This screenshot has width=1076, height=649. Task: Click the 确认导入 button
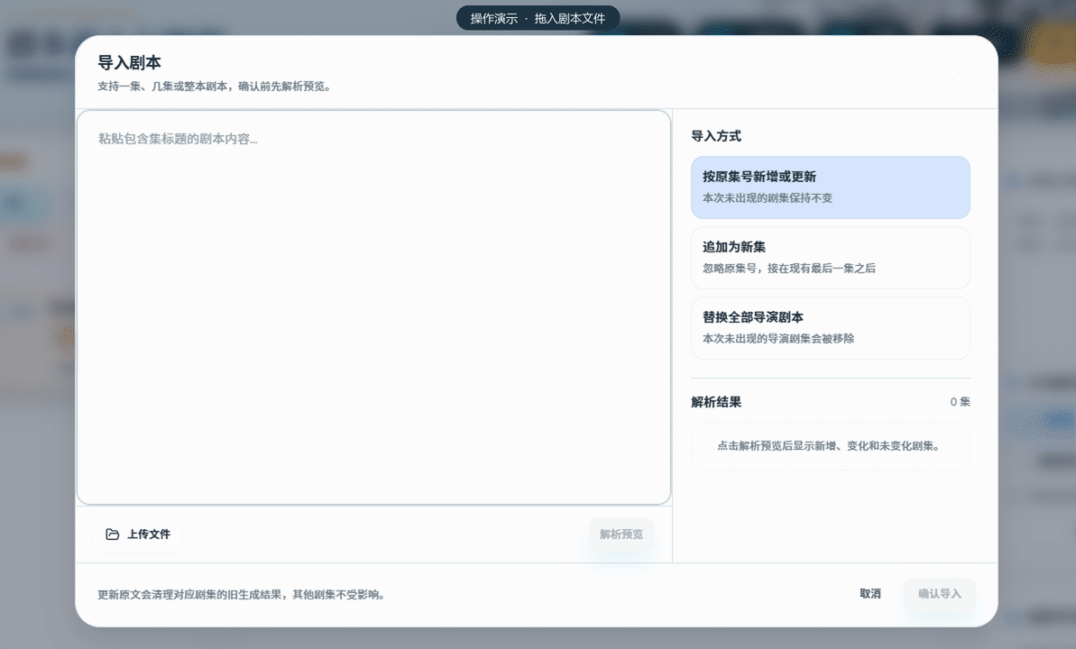coord(940,593)
